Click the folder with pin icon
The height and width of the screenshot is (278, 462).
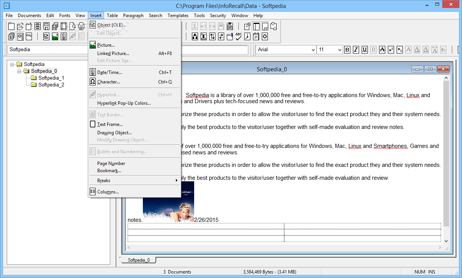(229, 36)
